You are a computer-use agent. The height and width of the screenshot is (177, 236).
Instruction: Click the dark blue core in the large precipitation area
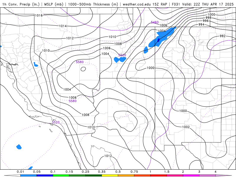click(x=158, y=40)
